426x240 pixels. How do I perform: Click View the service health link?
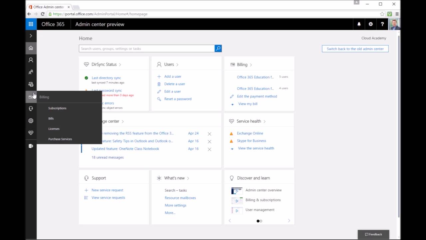256,148
